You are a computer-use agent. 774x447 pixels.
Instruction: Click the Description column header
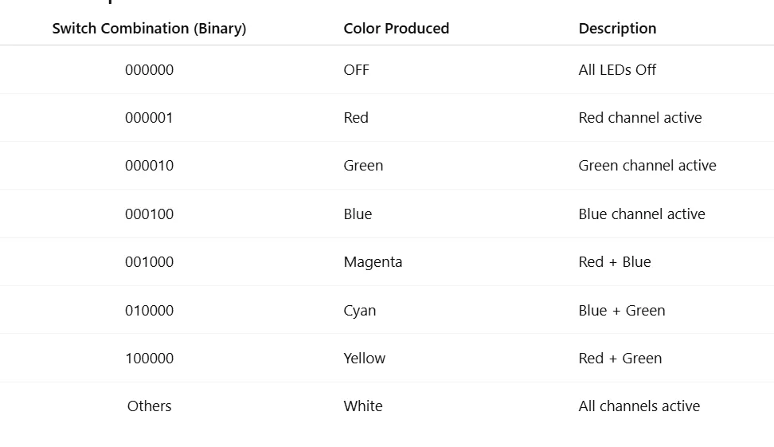click(617, 29)
